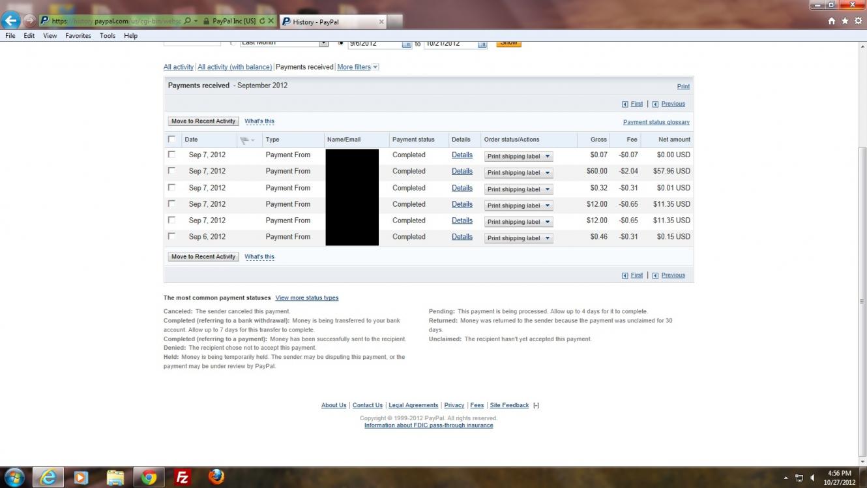Open Google Chrome from the taskbar

coord(149,477)
